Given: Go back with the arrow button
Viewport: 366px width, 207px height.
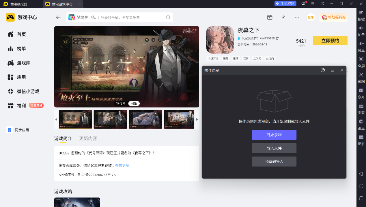Looking at the screenshot, I should 58,17.
